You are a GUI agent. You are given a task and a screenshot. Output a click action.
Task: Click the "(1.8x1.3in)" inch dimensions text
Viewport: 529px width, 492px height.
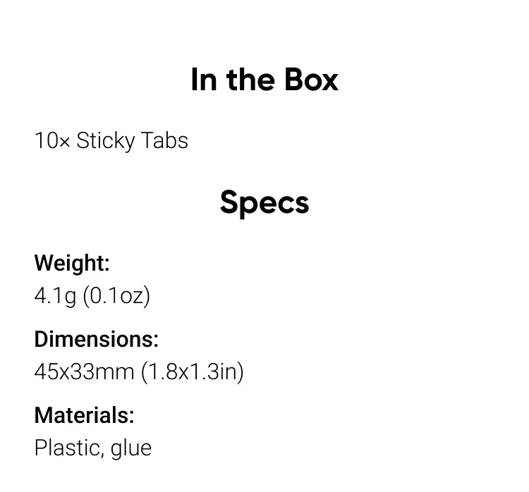[193, 373]
